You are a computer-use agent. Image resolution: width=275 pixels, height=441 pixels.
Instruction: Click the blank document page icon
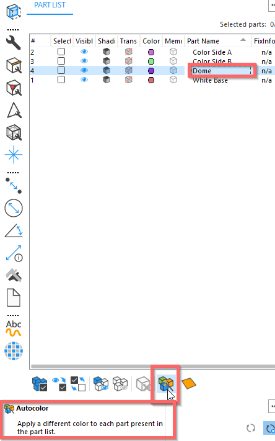14,298
